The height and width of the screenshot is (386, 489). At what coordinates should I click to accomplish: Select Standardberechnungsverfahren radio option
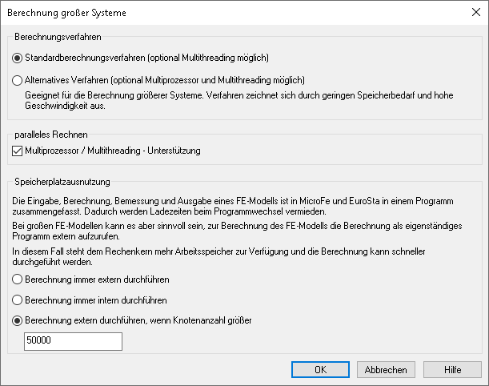pos(18,58)
